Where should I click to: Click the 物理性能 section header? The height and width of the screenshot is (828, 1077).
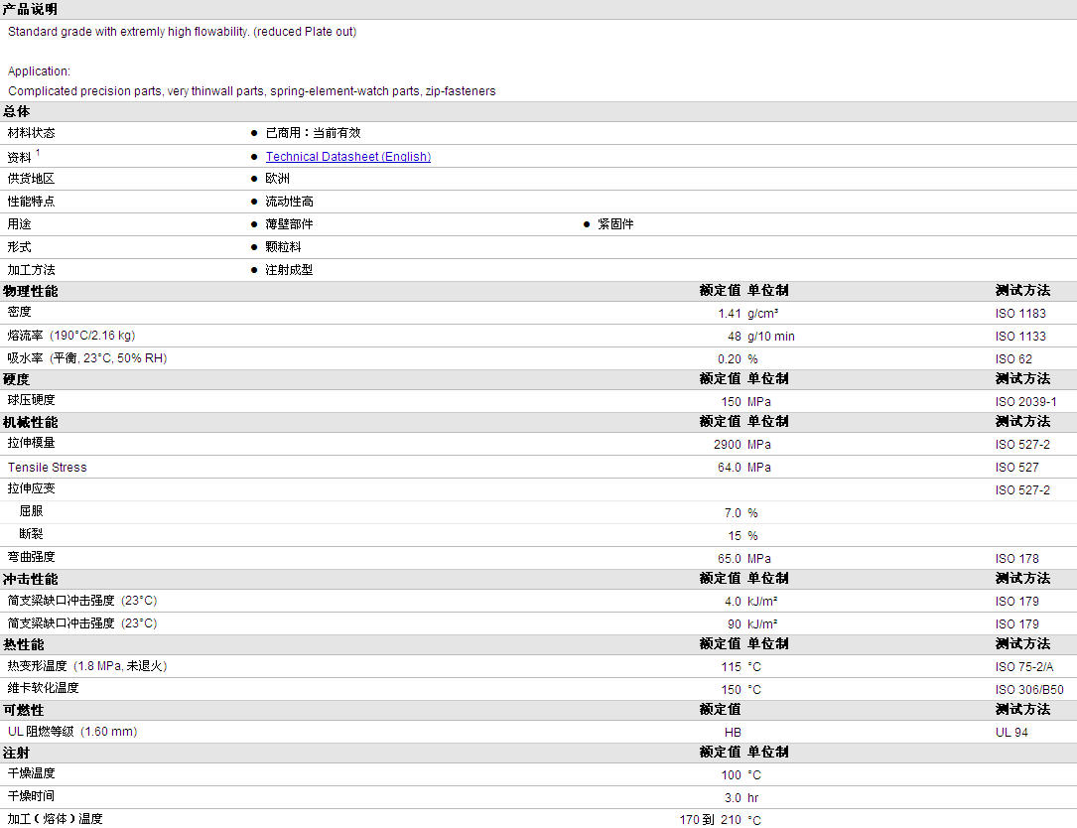click(30, 291)
